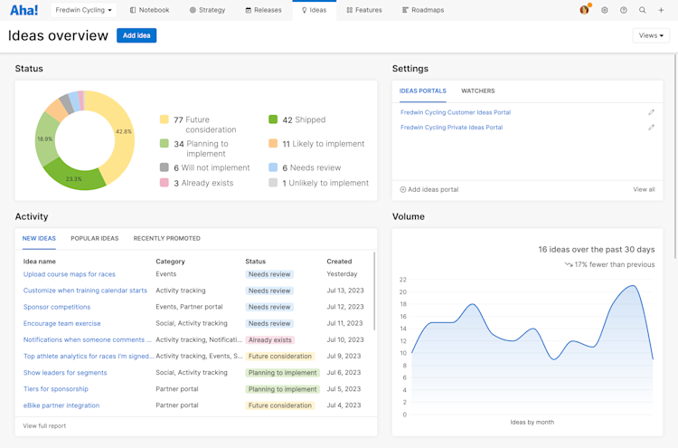
Task: Open idea eBike partner integration
Action: (x=61, y=405)
